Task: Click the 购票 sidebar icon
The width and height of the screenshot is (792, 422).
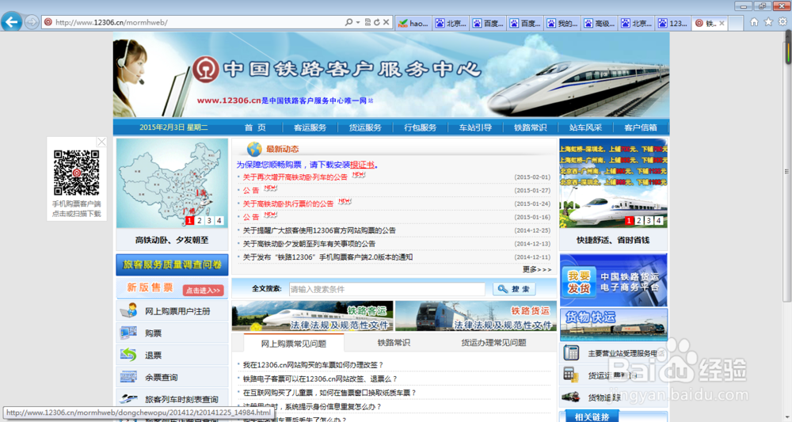Action: point(128,333)
